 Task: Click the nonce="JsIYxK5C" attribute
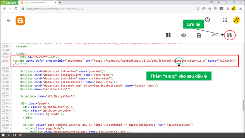(221, 61)
